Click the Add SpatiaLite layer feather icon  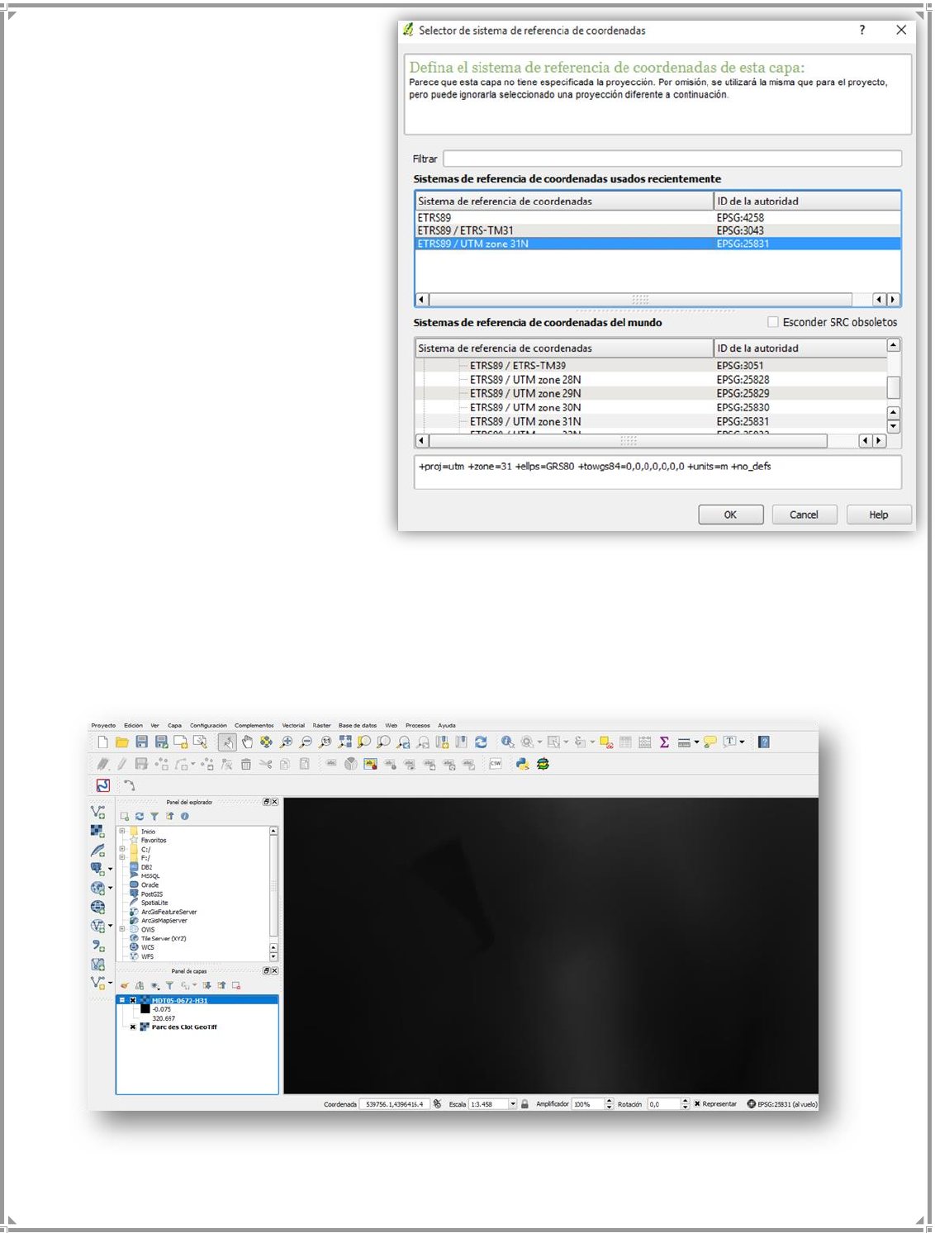click(x=97, y=851)
